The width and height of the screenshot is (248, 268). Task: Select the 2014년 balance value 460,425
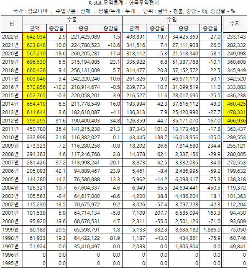coord(235,104)
